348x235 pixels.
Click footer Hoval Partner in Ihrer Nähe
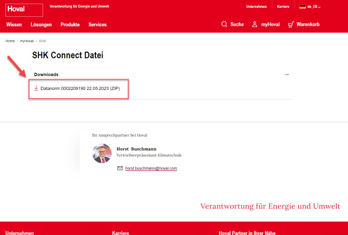coord(247,233)
